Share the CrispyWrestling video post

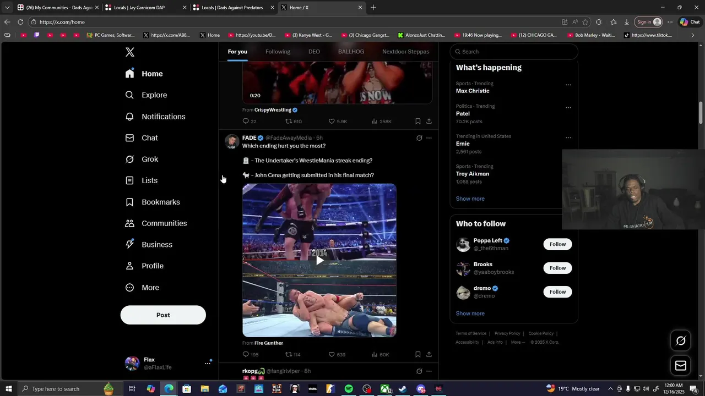click(429, 122)
